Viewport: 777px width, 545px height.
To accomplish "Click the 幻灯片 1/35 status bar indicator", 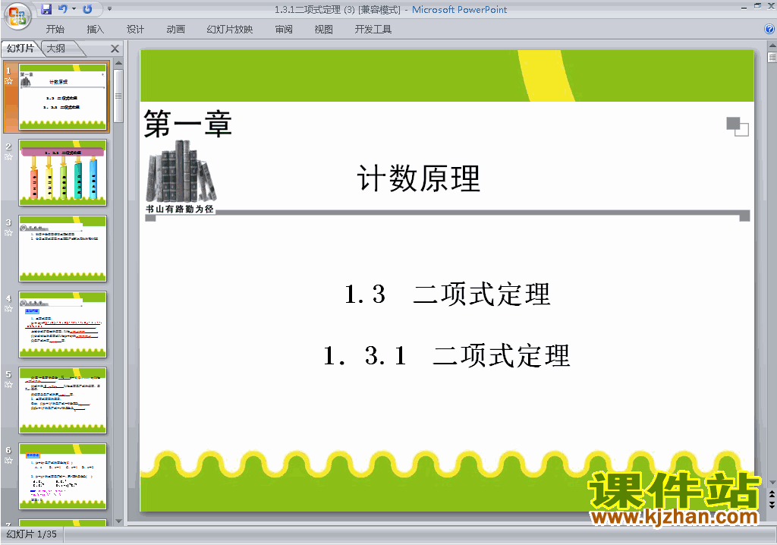I will coord(32,534).
